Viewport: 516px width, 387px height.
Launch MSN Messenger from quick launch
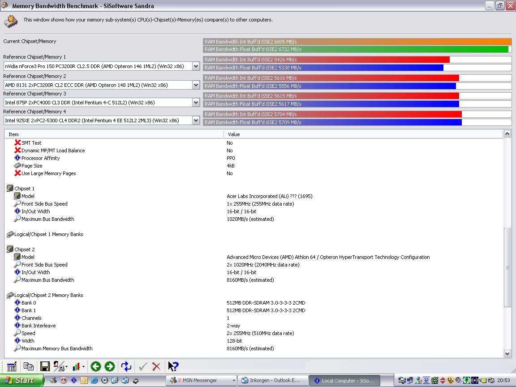pyautogui.click(x=53, y=380)
